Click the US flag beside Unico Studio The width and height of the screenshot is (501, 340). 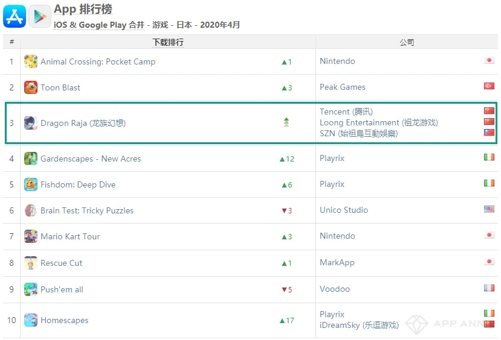pyautogui.click(x=490, y=209)
